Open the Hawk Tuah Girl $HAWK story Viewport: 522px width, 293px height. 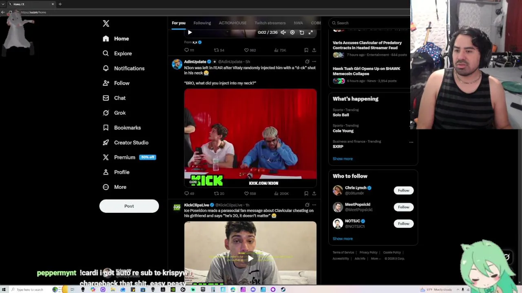(x=366, y=71)
